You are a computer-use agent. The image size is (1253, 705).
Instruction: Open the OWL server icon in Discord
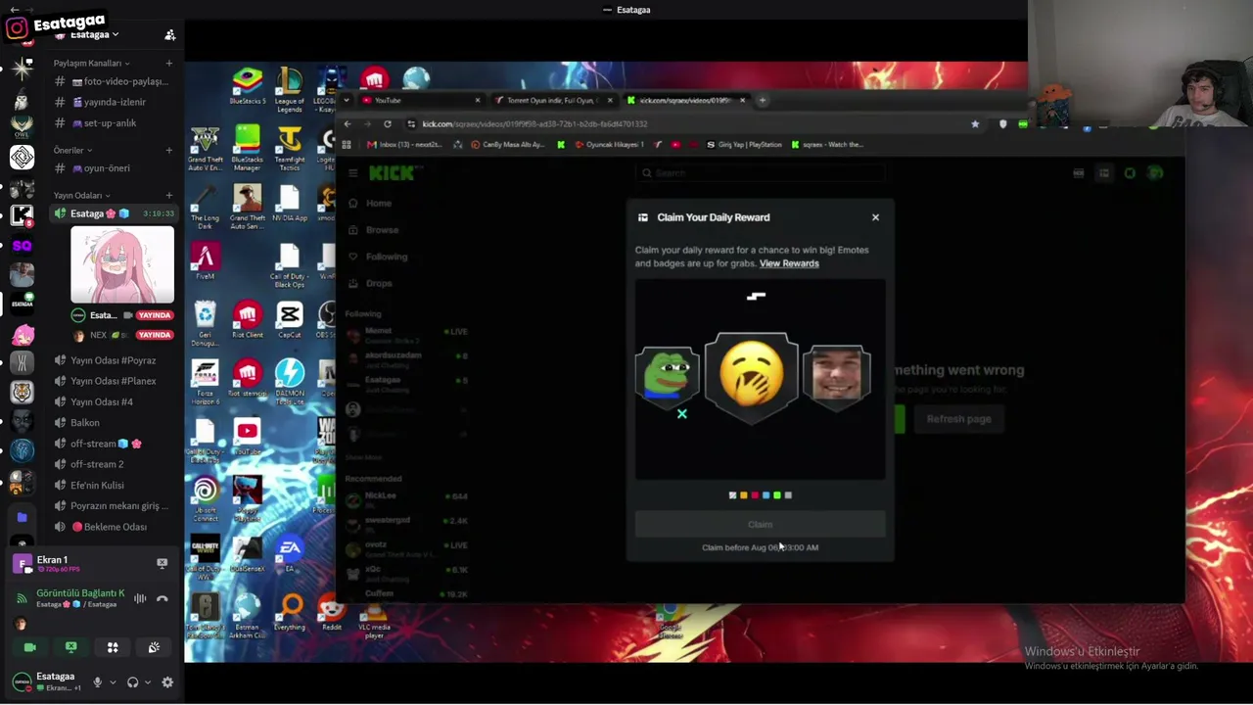click(x=22, y=127)
